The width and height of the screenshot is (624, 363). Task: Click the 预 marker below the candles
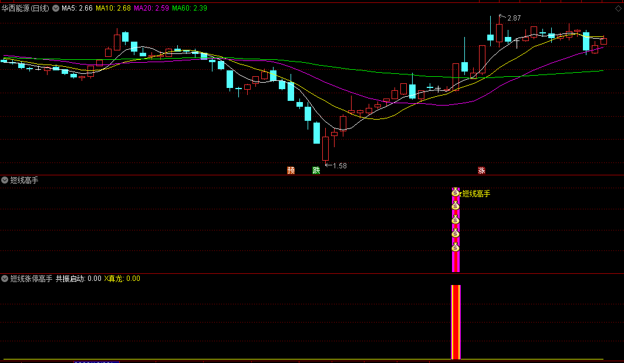click(291, 171)
